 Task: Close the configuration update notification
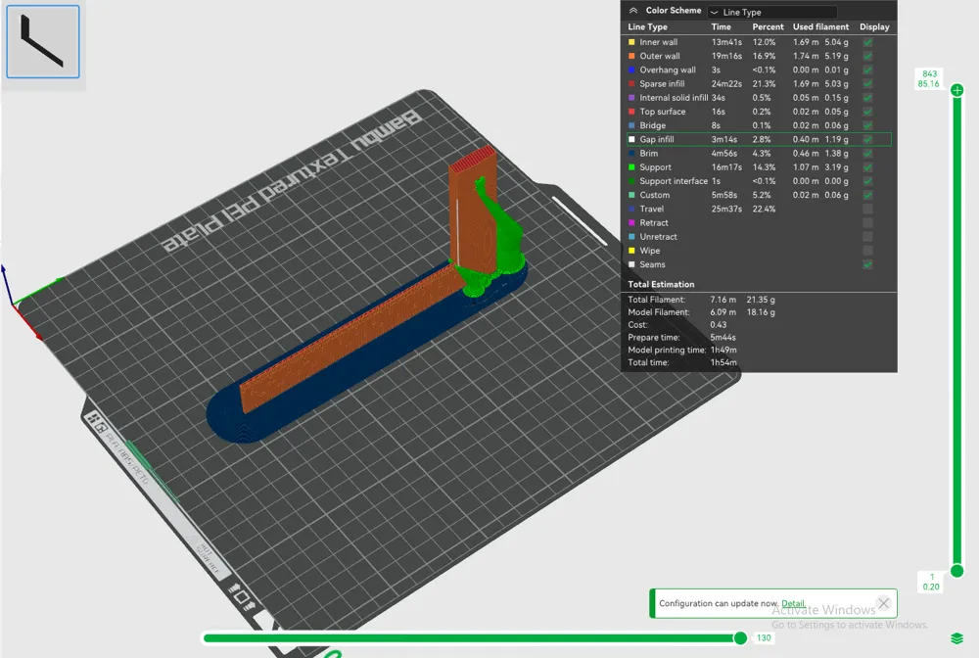tap(883, 603)
